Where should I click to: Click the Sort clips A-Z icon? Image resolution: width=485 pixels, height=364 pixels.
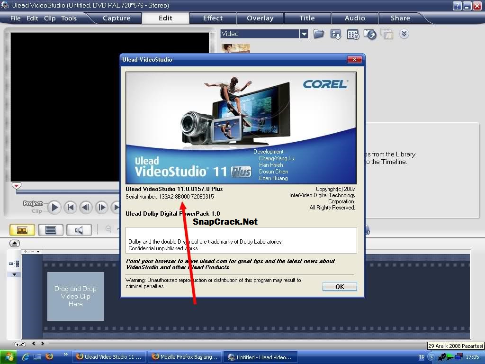[x=336, y=34]
